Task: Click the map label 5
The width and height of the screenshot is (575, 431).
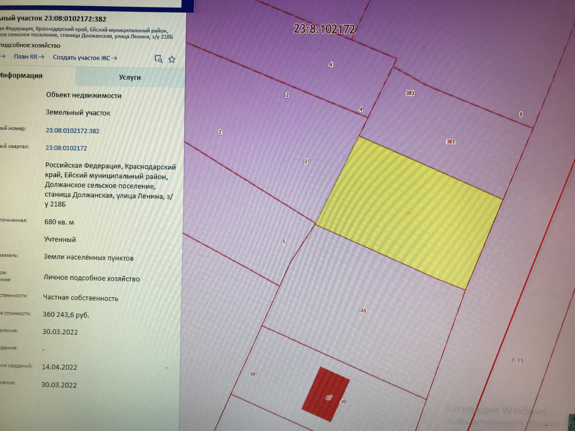Action: pos(284,242)
